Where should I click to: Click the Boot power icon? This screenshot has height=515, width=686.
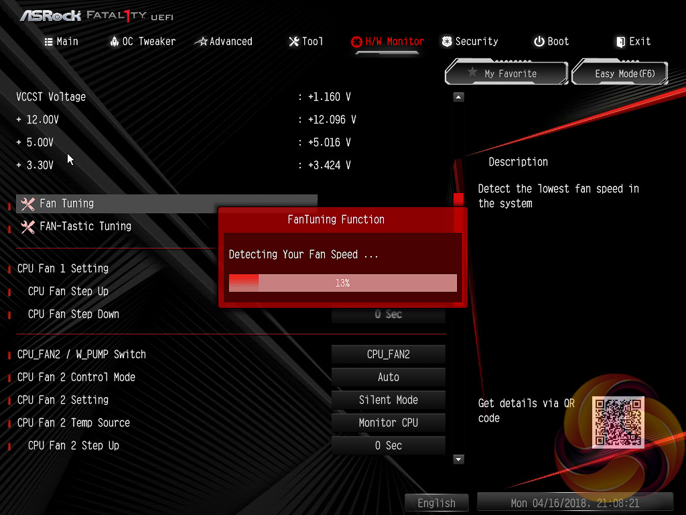click(539, 42)
